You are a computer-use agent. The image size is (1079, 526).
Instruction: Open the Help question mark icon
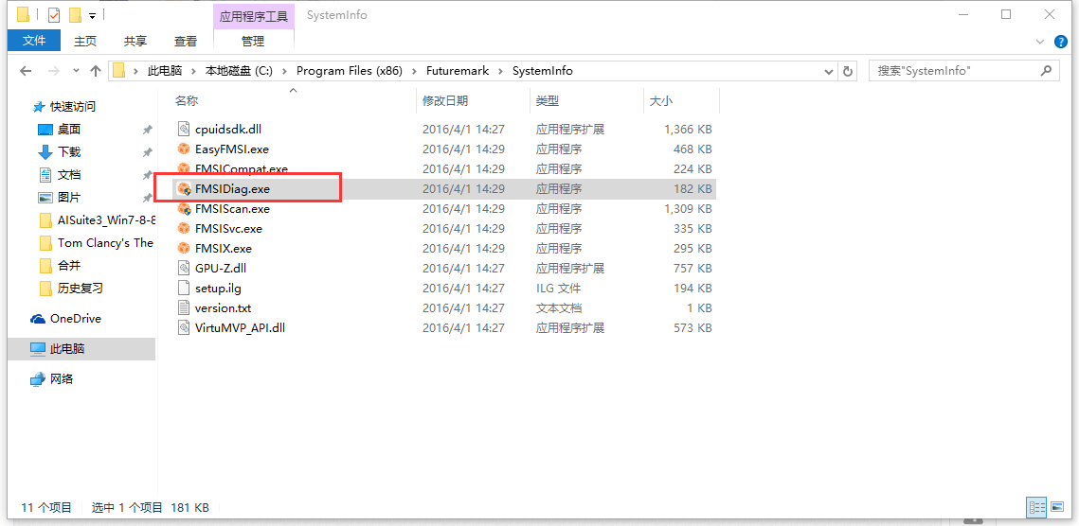[x=1060, y=42]
